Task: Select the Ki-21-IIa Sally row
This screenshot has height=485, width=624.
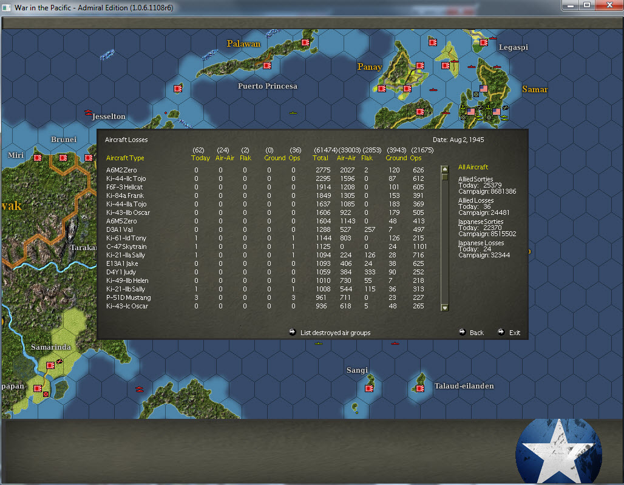Action: [266, 255]
